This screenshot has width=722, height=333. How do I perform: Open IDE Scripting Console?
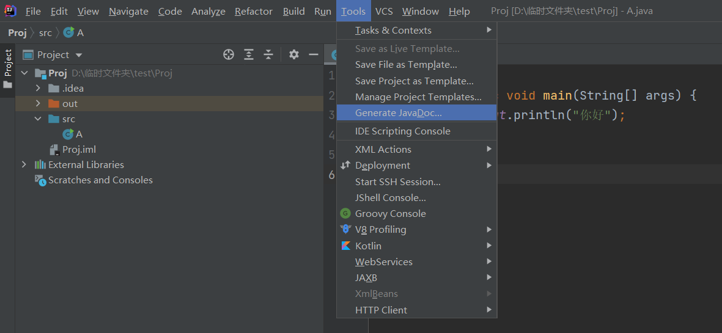(x=417, y=131)
